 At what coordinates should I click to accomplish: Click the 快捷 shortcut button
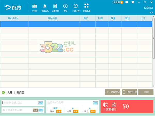tap(35, 110)
